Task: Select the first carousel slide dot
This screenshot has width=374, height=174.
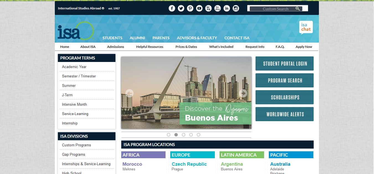Action: 169,135
